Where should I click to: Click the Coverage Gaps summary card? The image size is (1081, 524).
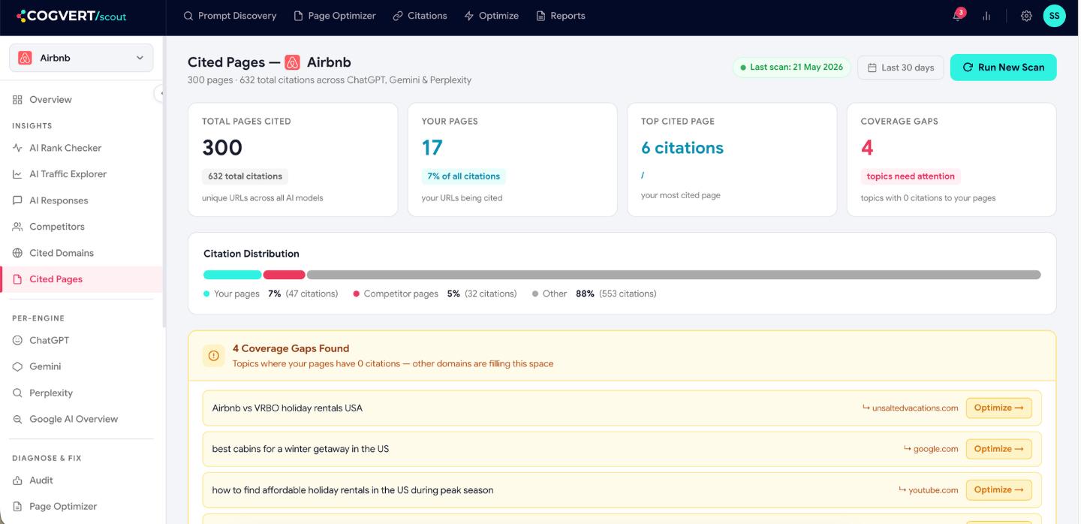pos(951,160)
